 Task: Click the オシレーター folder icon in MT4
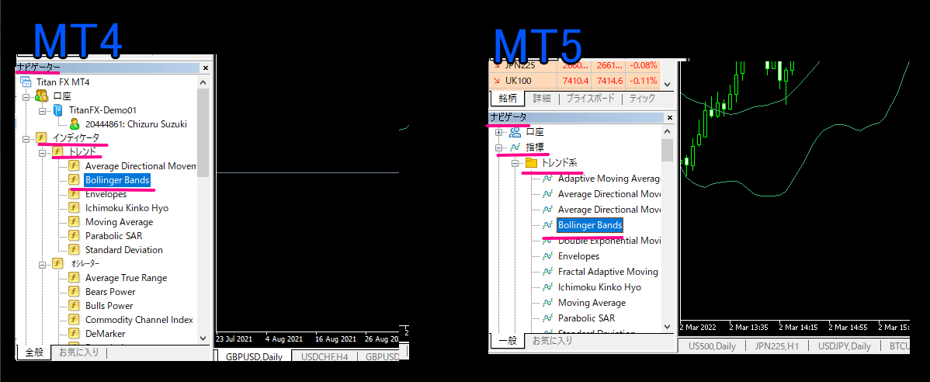[58, 263]
